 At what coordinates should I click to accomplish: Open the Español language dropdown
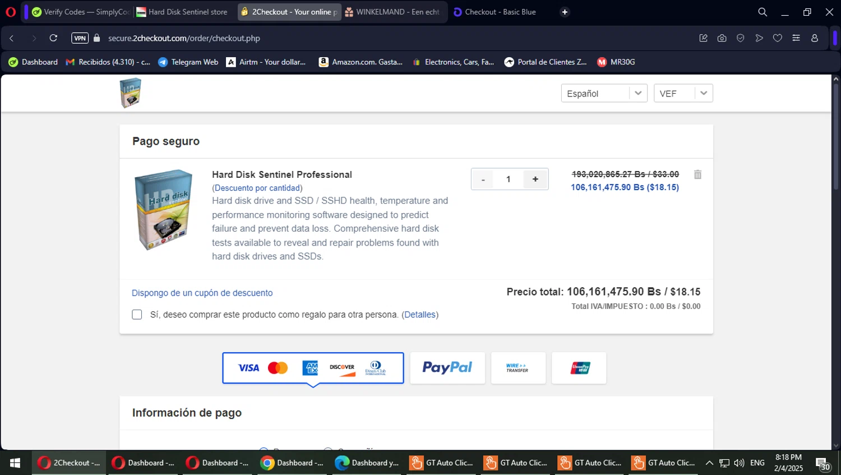(604, 93)
